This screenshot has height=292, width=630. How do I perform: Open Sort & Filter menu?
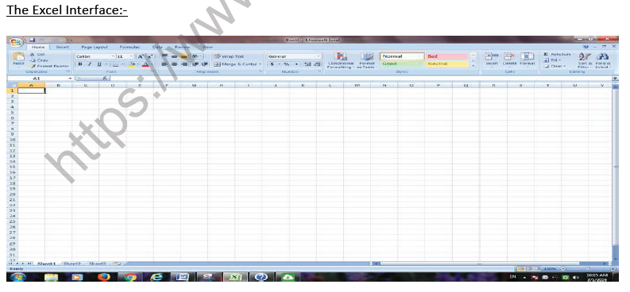585,60
